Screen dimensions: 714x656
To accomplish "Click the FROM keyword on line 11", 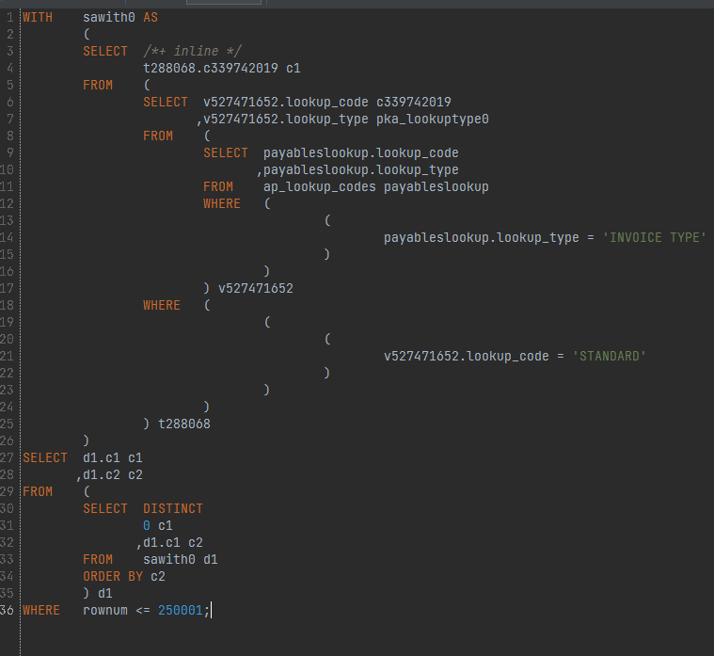I will click(218, 186).
